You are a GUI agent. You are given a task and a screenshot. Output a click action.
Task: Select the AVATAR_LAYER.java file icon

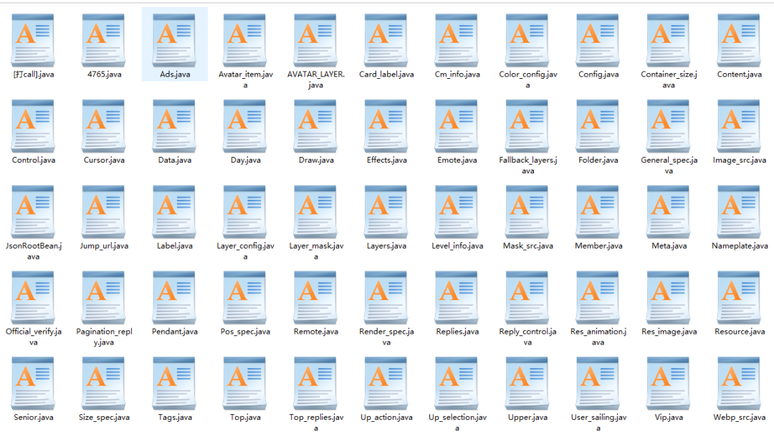(315, 41)
